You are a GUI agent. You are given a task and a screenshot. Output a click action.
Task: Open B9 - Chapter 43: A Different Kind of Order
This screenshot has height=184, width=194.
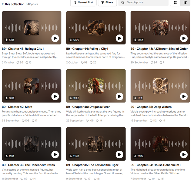[x=159, y=49]
